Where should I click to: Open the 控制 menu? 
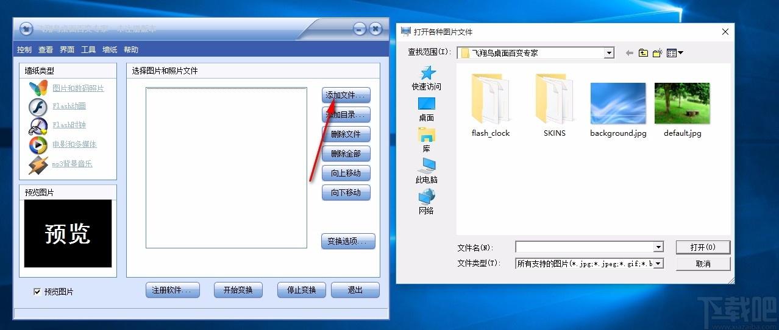[x=24, y=50]
